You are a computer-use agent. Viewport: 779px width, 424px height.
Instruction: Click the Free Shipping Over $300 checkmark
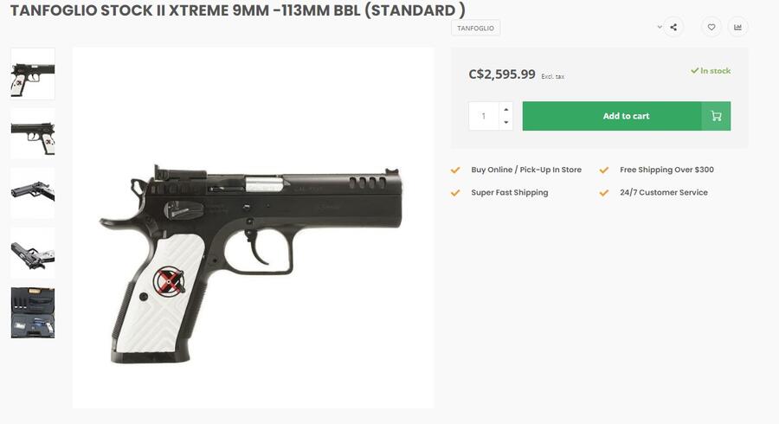pos(604,170)
